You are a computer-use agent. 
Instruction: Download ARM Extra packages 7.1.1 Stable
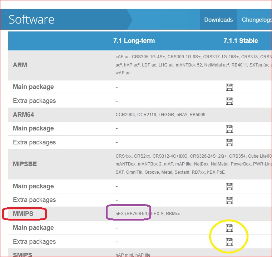[x=229, y=101]
